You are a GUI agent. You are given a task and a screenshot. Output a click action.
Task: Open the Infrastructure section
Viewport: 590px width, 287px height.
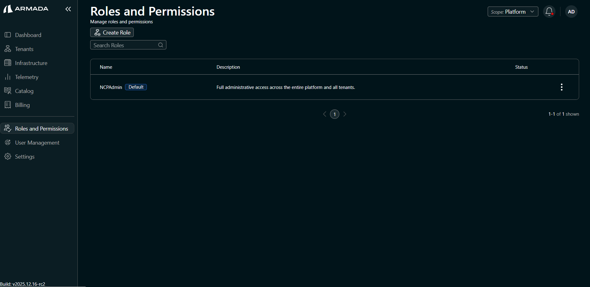[x=31, y=62]
